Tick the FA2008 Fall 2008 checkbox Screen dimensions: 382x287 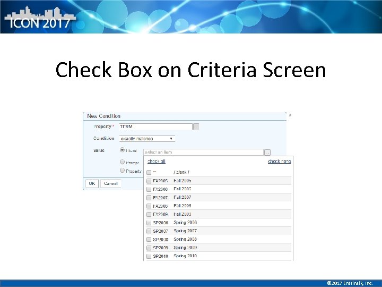(149, 206)
